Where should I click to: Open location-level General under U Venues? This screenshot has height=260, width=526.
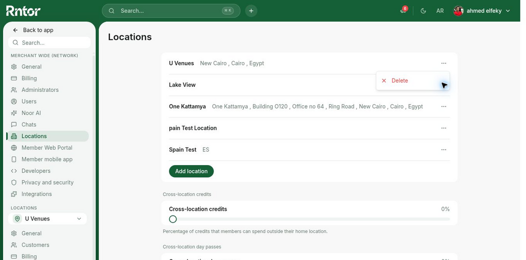coord(48,233)
